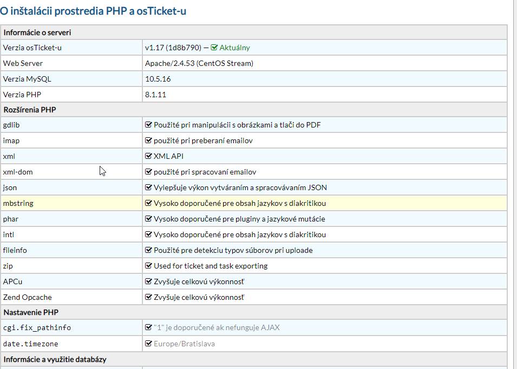This screenshot has height=369, width=517.
Task: Click the check icon in the date.timezone row
Action: pos(148,343)
